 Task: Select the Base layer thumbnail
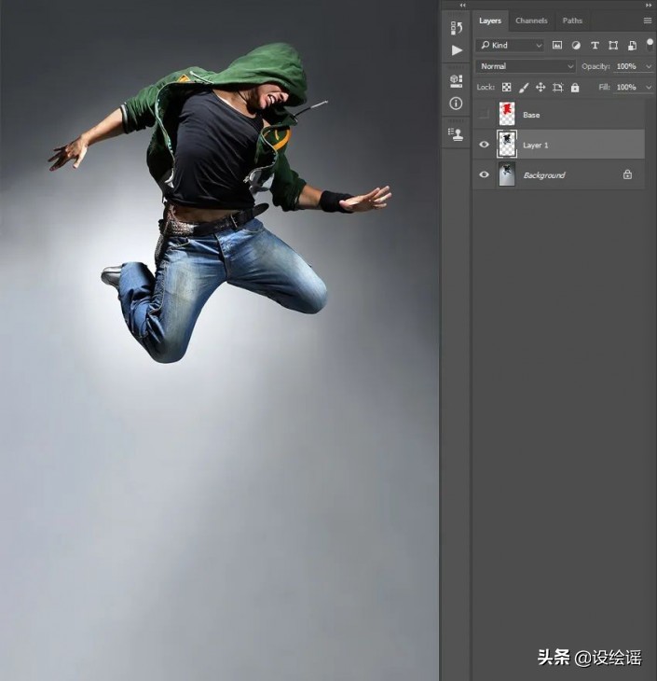pos(507,115)
